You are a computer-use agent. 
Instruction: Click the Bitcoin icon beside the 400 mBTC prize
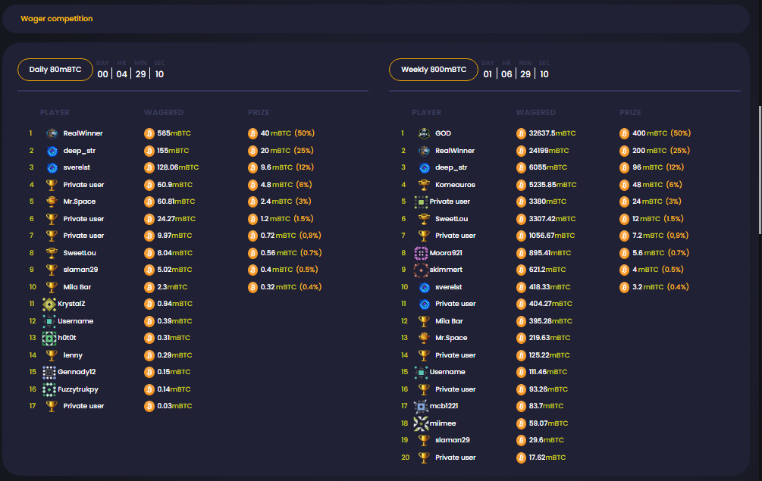625,133
